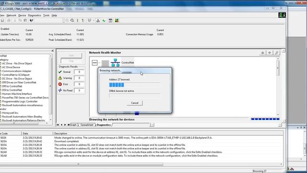
Task: Open the Tools menu
Action: click(x=46, y=15)
